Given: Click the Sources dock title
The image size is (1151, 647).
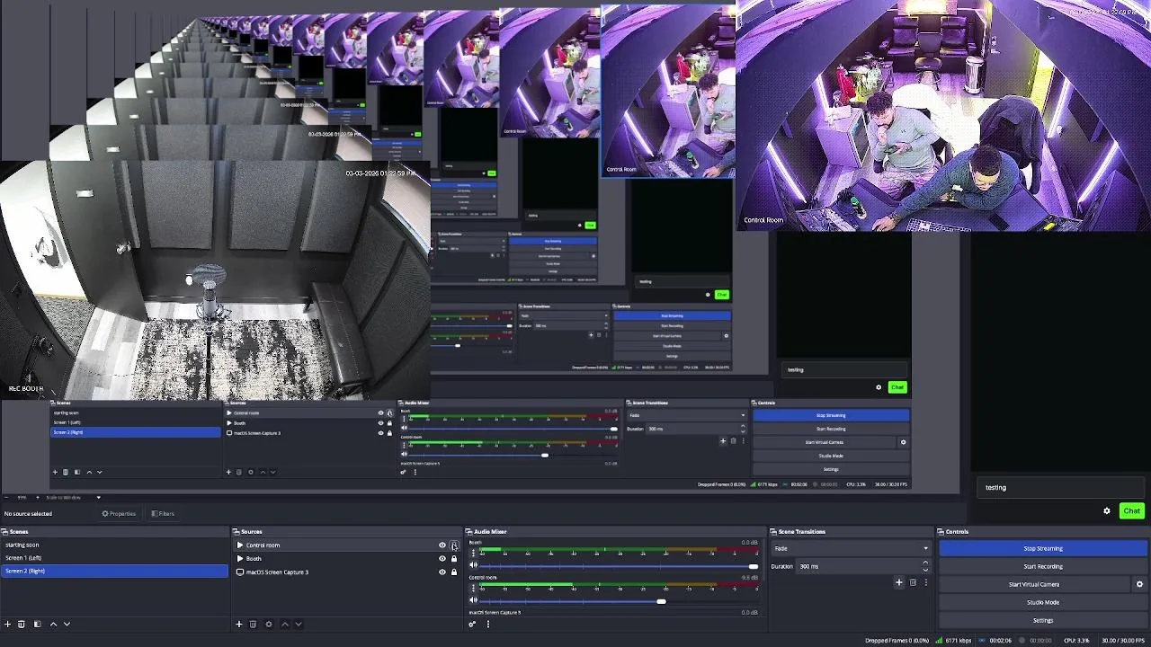Looking at the screenshot, I should pyautogui.click(x=252, y=531).
